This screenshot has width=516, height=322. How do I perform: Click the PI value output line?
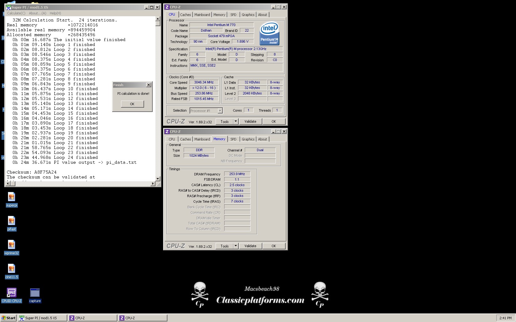[75, 163]
